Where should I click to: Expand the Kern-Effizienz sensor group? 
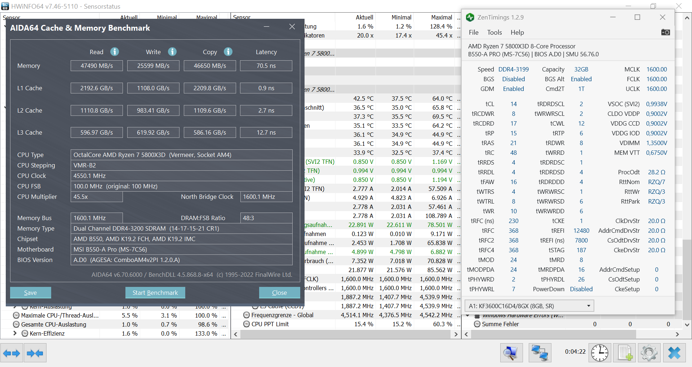15,333
